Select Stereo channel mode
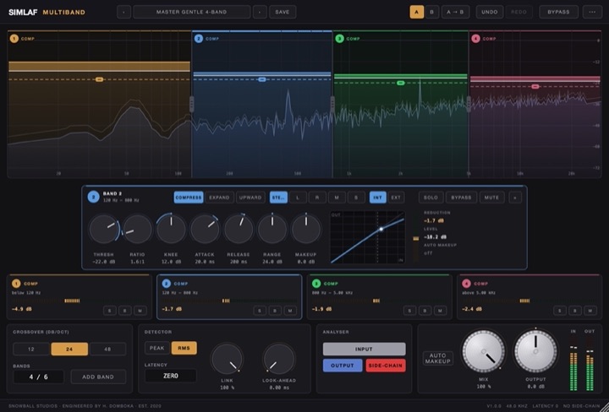The height and width of the screenshot is (412, 609). point(278,198)
